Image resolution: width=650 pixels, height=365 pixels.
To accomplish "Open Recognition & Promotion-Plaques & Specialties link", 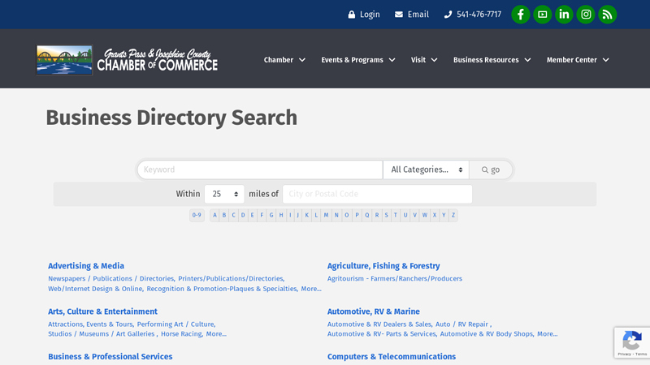I will coord(222,289).
